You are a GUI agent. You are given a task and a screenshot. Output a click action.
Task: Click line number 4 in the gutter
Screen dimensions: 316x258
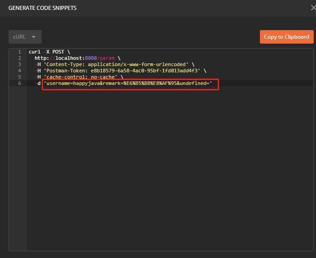click(19, 71)
